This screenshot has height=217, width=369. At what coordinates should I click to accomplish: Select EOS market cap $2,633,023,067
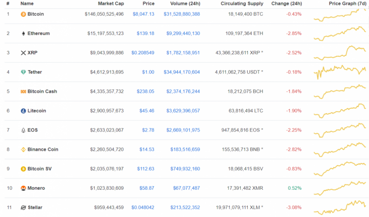click(107, 130)
